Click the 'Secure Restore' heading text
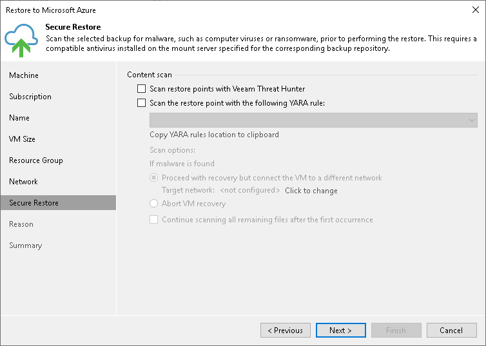Image resolution: width=486 pixels, height=346 pixels. (x=73, y=27)
